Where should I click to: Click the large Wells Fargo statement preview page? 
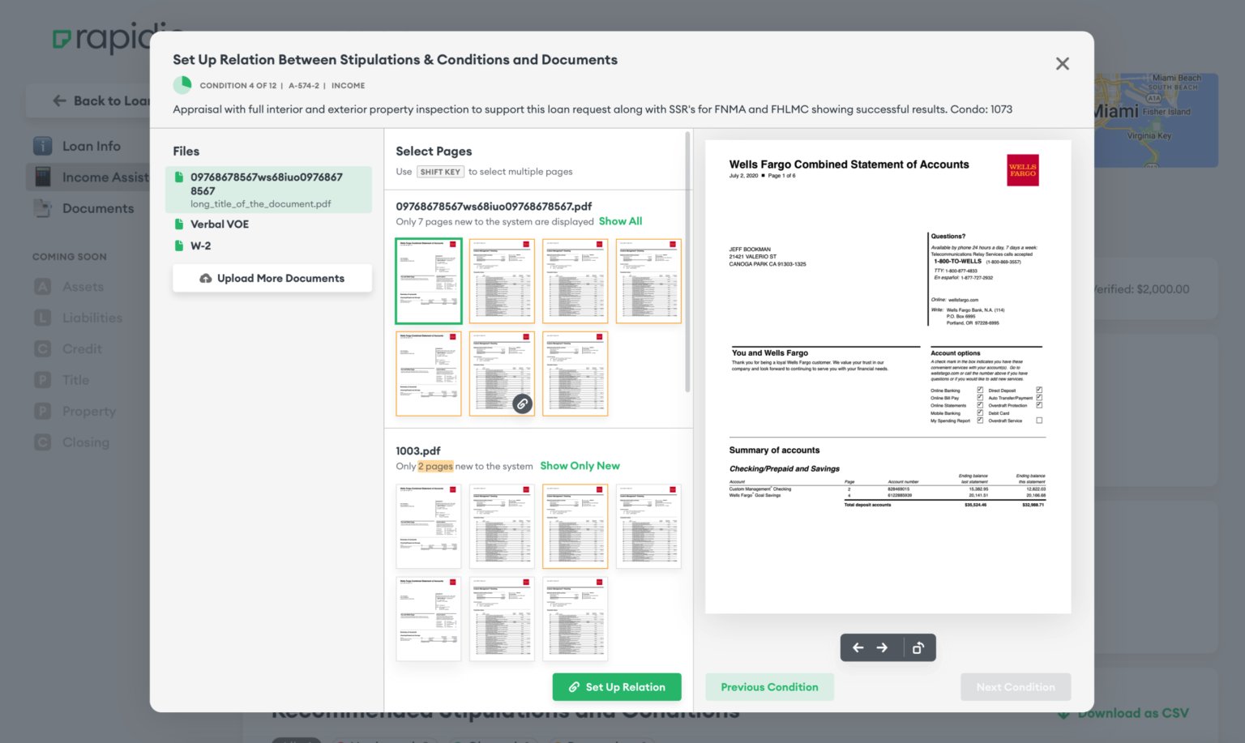click(x=888, y=377)
